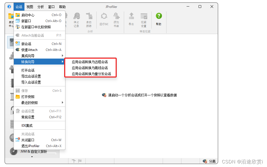Screen dimensions: 267x167
Task: Click the pin icon in status bar
Action: (x=74, y=161)
